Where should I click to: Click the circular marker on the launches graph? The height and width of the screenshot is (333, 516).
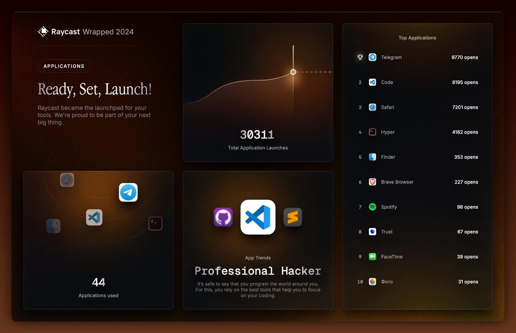[293, 72]
